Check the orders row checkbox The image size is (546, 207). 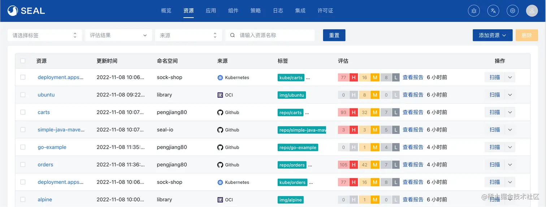coord(23,165)
